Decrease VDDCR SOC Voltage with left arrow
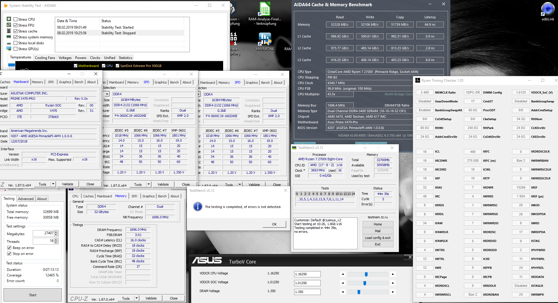 [x=343, y=283]
